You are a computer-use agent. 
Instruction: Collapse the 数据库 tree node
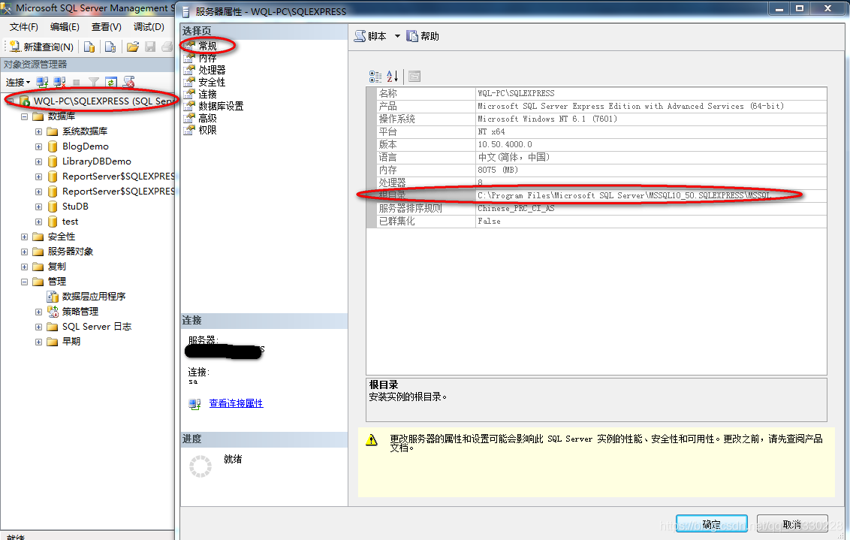[x=24, y=116]
